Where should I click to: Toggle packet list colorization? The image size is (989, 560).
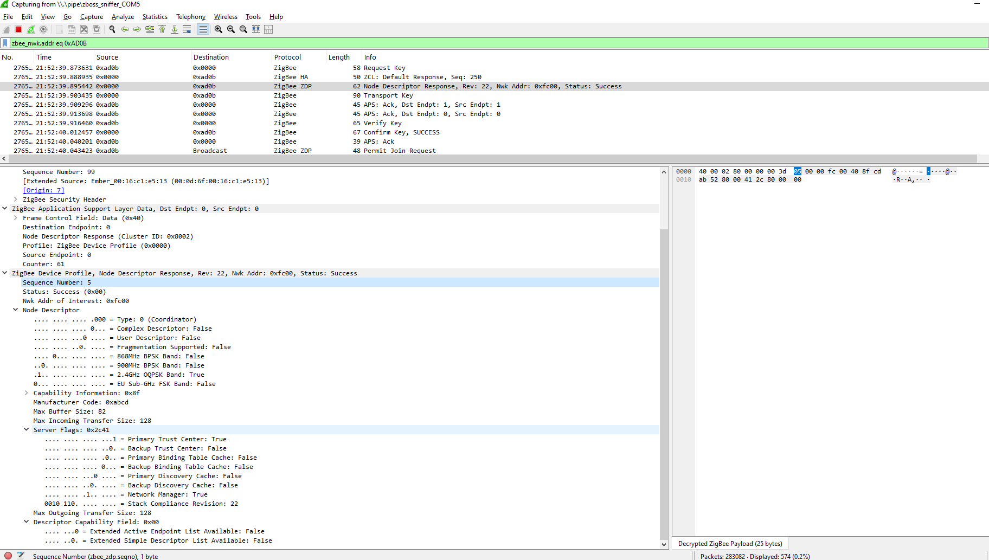point(203,29)
